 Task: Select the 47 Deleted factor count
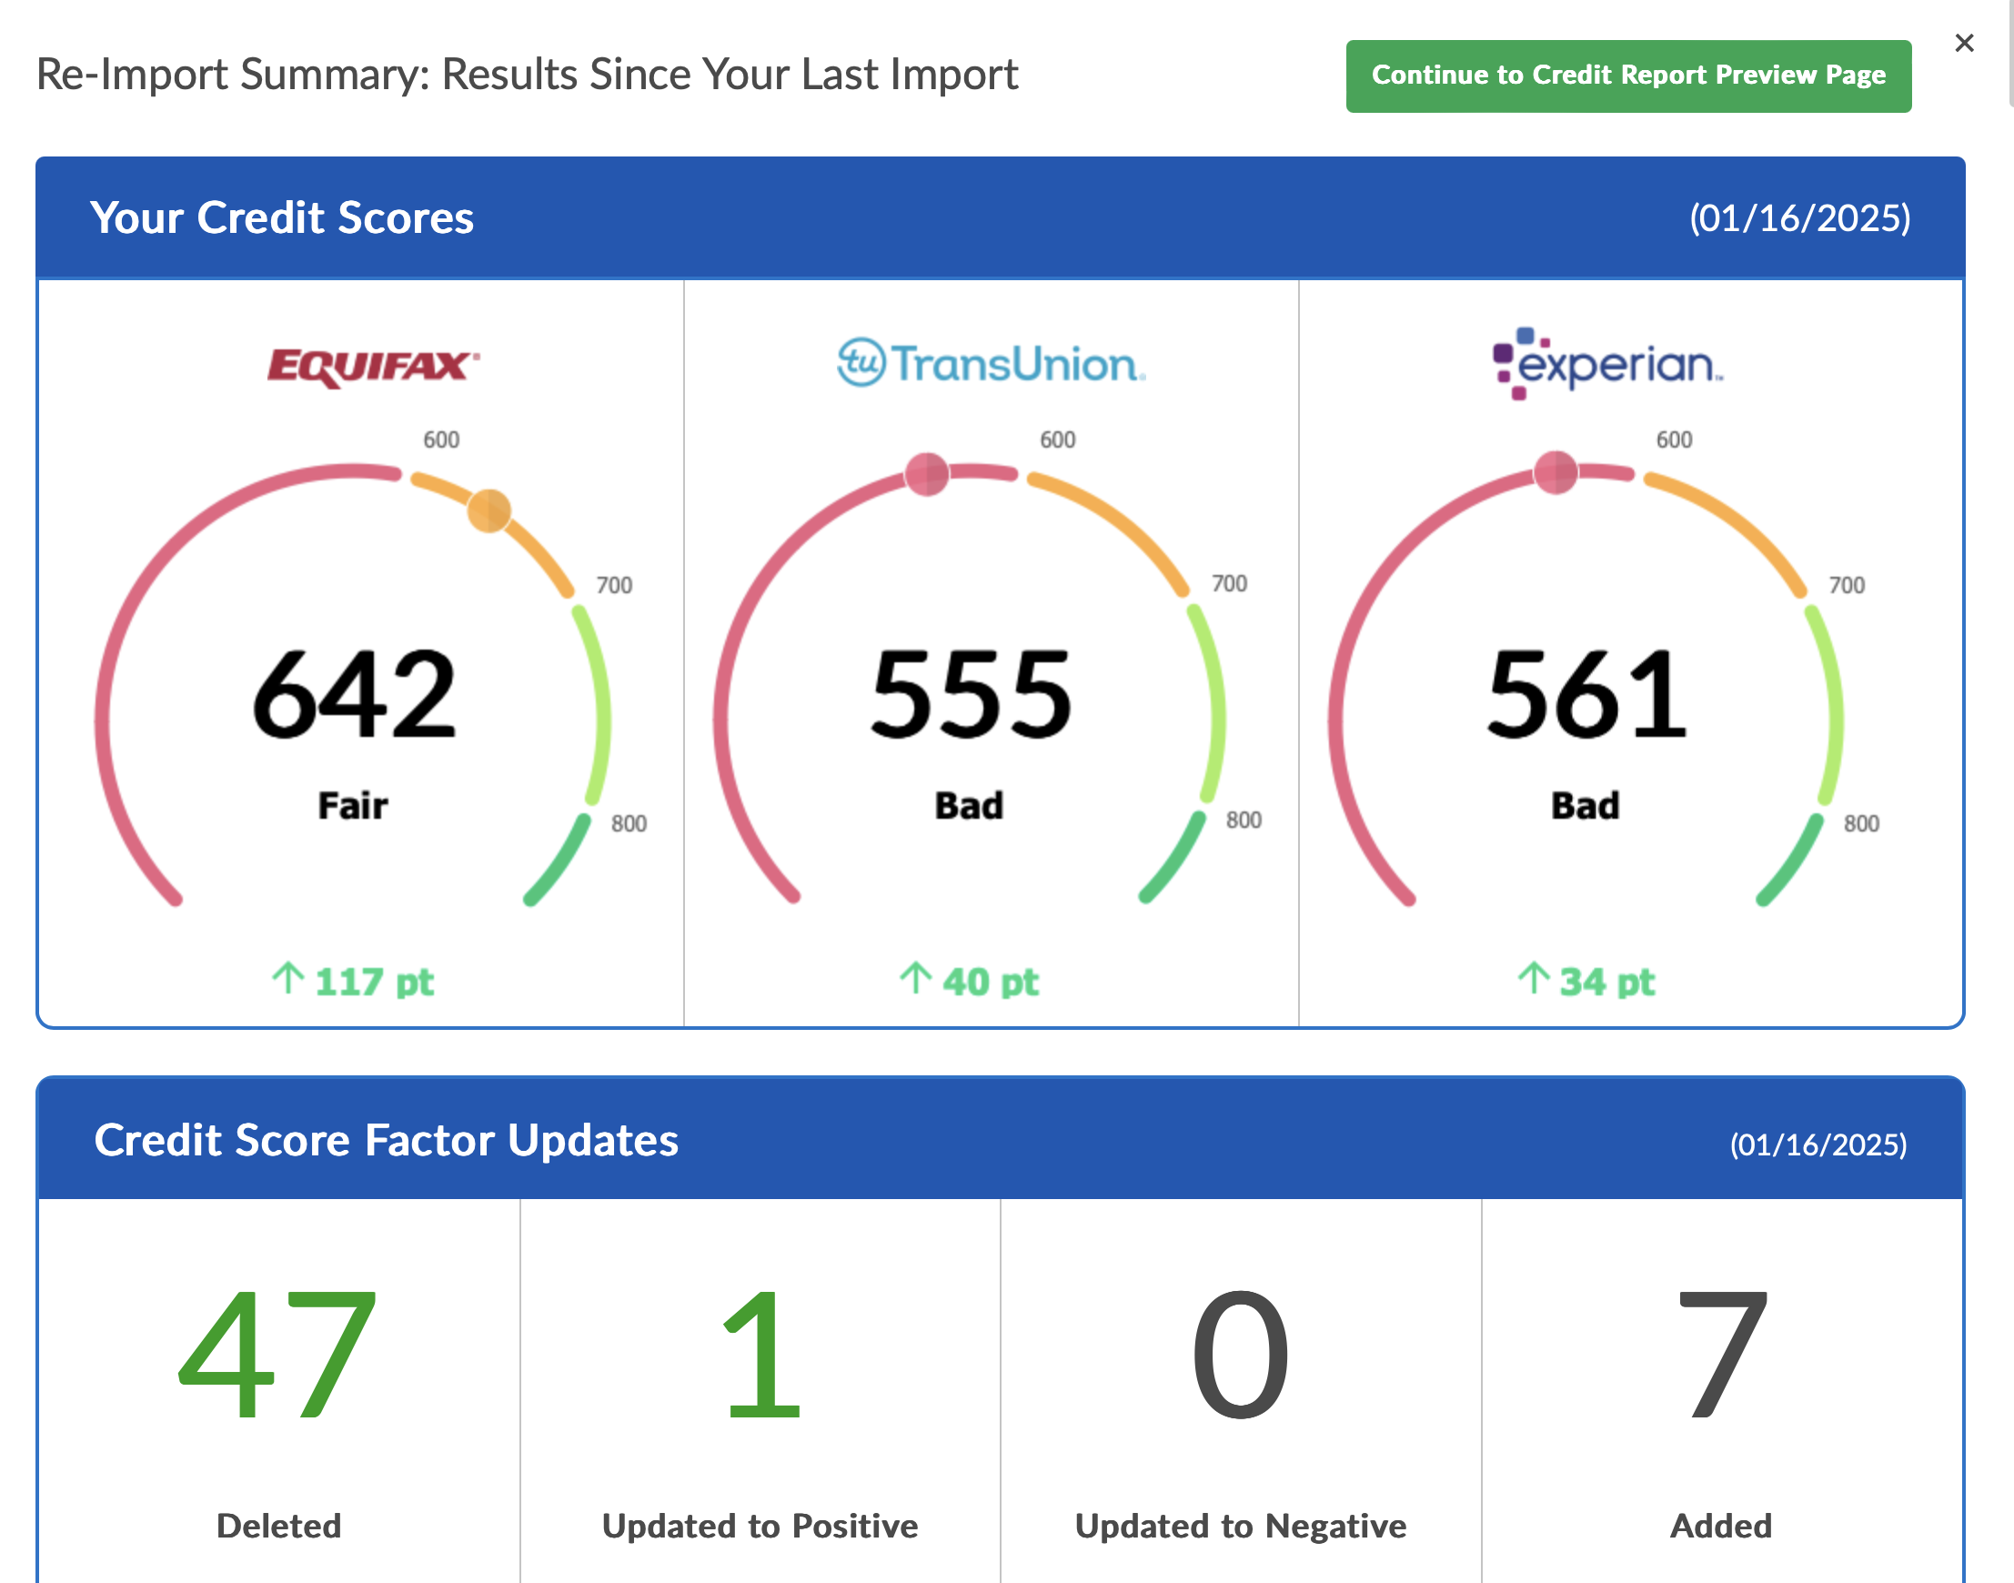pos(278,1355)
